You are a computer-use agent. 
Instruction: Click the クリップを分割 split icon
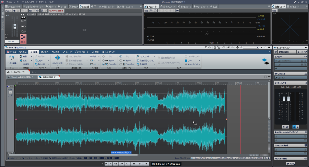(57, 58)
